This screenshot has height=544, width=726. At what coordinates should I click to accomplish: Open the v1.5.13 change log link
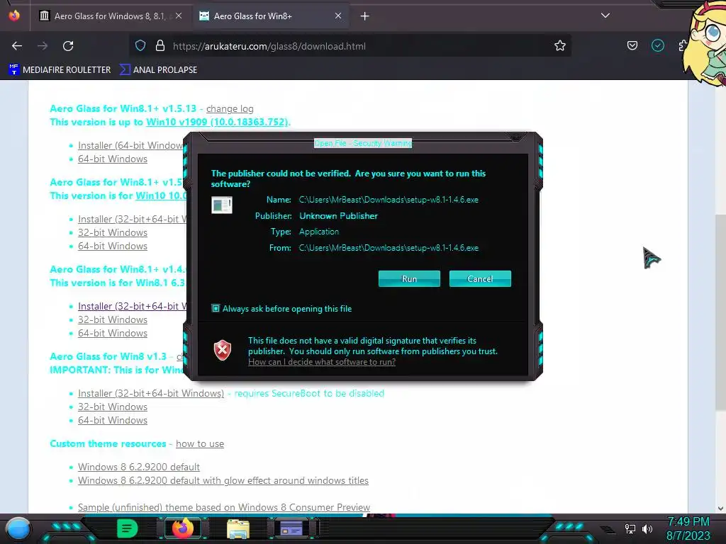coord(230,108)
